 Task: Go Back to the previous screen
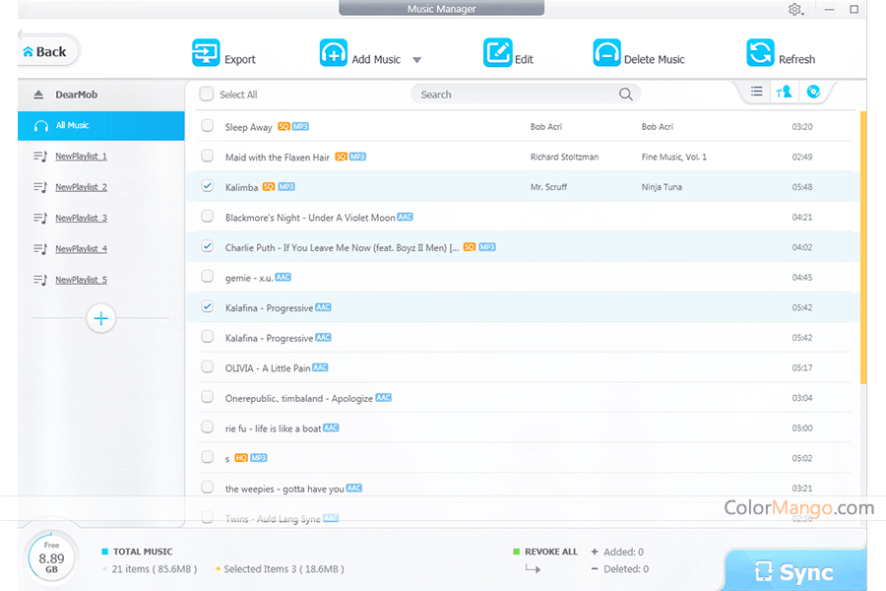click(x=45, y=52)
